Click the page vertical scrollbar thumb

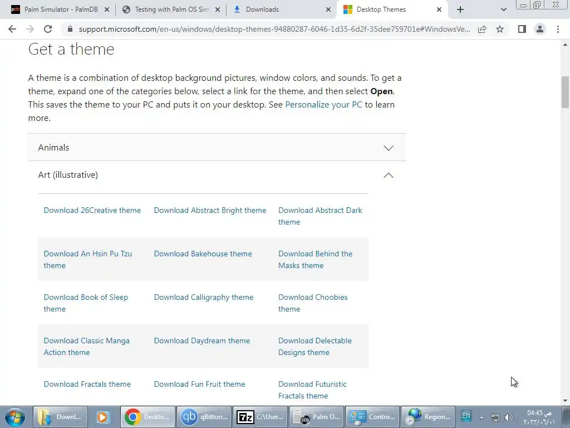pyautogui.click(x=565, y=92)
